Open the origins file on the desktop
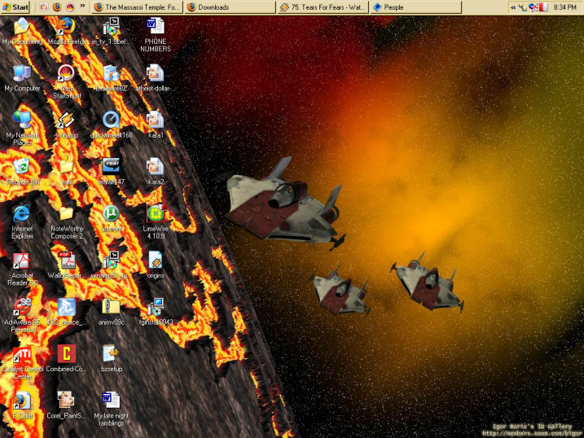Image resolution: width=584 pixels, height=438 pixels. [x=156, y=265]
